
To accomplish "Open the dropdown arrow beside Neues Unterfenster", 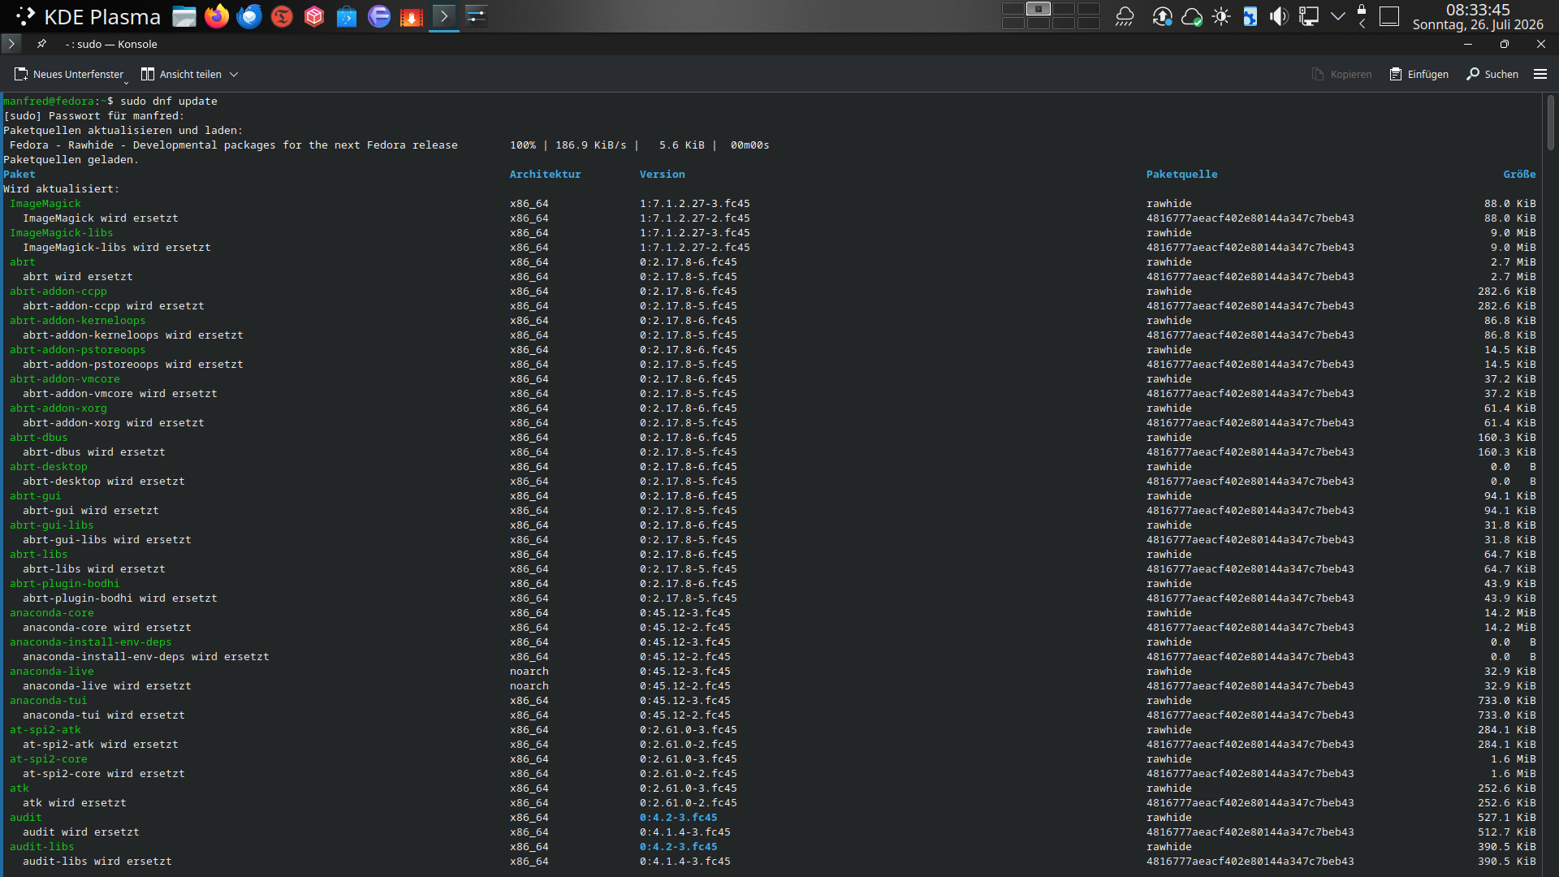I will pos(126,81).
